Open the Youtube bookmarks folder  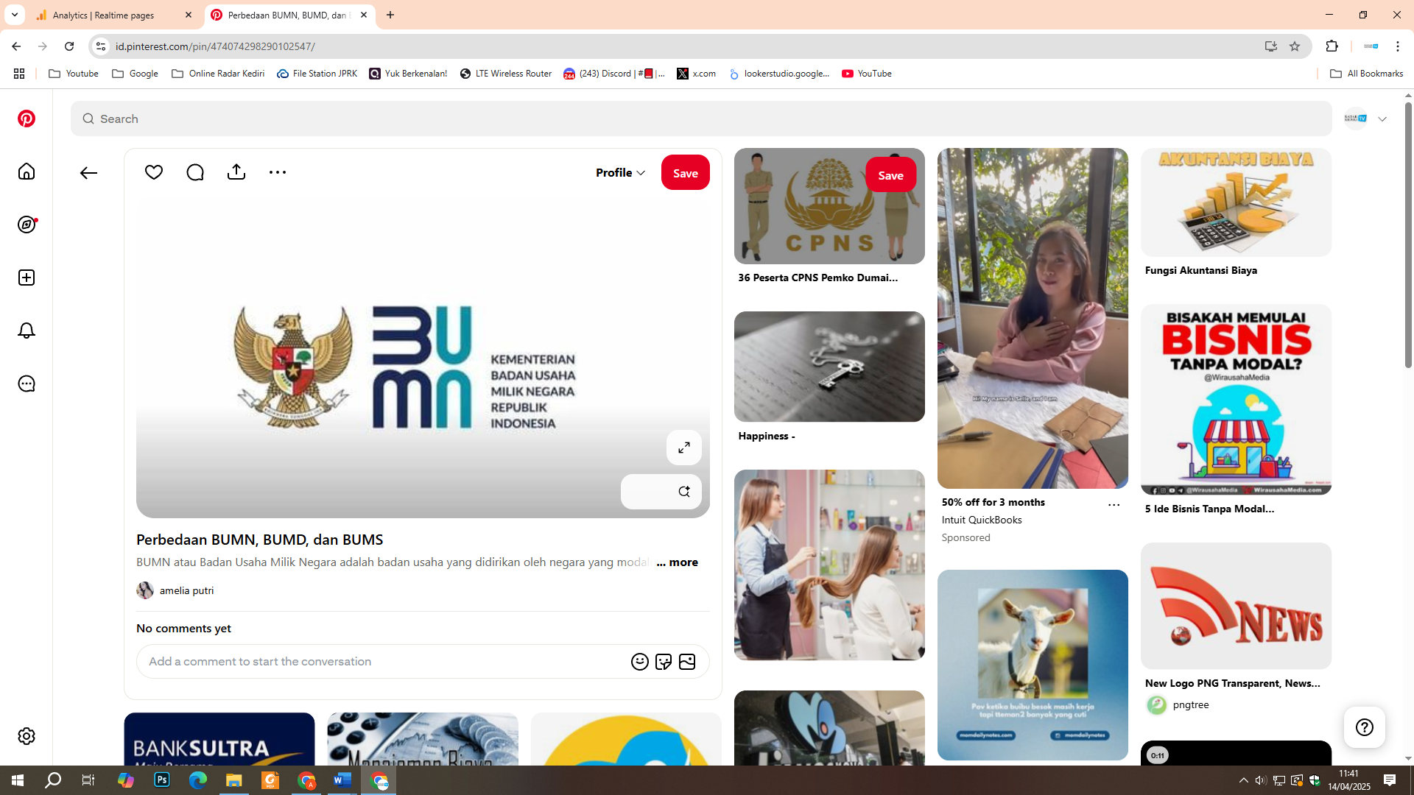[74, 74]
